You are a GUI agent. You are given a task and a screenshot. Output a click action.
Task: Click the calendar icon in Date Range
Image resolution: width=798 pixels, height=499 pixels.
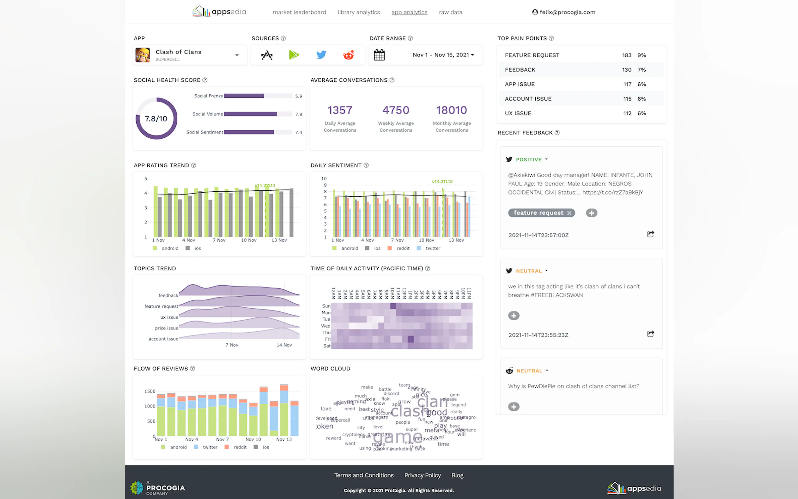tap(379, 55)
